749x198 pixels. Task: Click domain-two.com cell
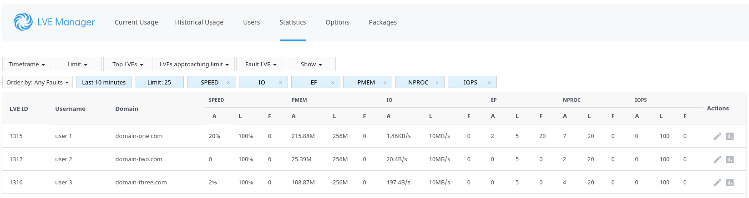point(139,159)
